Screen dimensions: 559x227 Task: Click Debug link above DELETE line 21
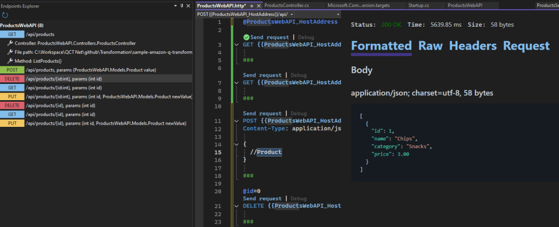click(299, 199)
